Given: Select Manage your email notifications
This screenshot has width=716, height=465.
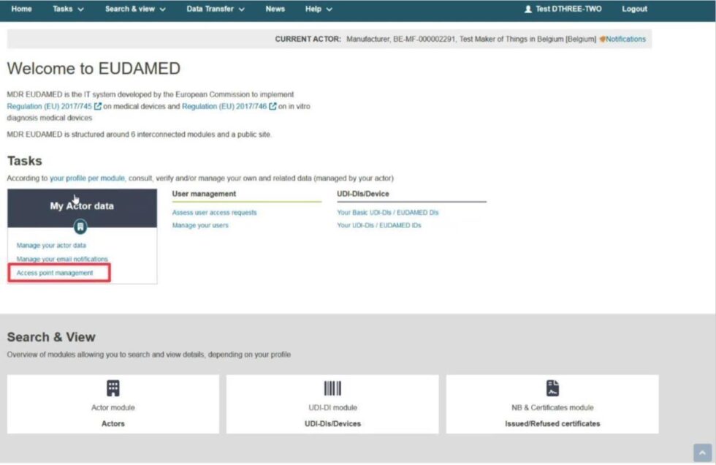Looking at the screenshot, I should pos(64,259).
